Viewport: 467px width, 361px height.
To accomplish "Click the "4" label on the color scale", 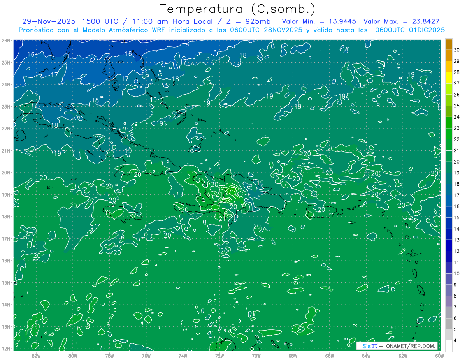I will 455,341.
